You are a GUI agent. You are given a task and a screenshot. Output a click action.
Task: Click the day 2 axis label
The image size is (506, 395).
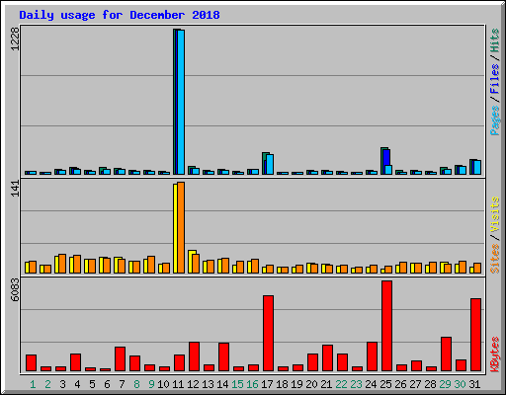(x=47, y=384)
